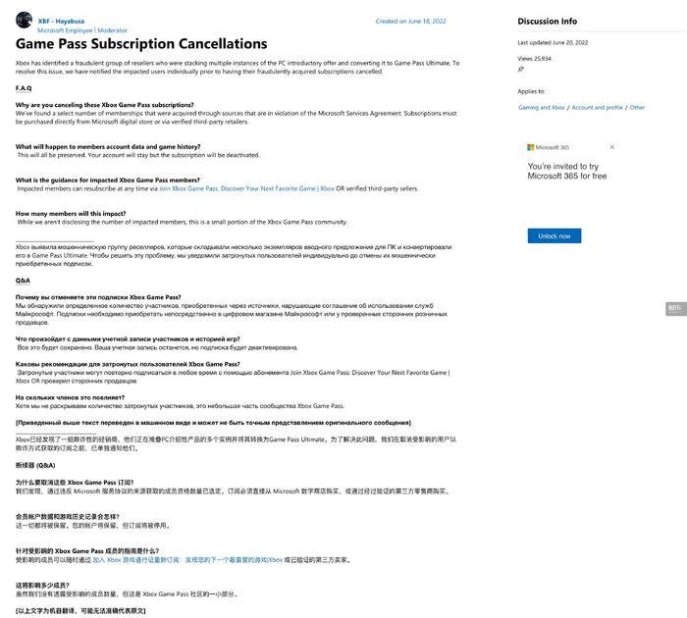Click the Microsoft 365 logo
Image resolution: width=687 pixels, height=618 pixels.
[x=548, y=147]
